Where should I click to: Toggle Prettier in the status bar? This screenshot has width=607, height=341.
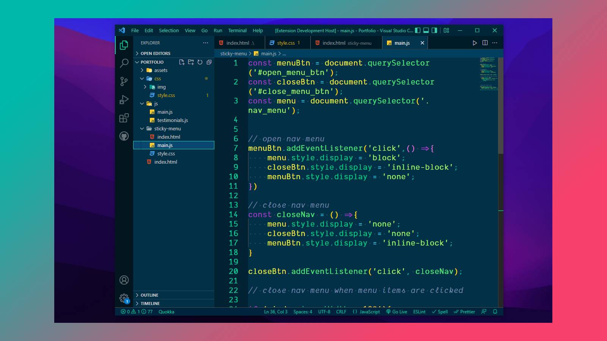(464, 312)
